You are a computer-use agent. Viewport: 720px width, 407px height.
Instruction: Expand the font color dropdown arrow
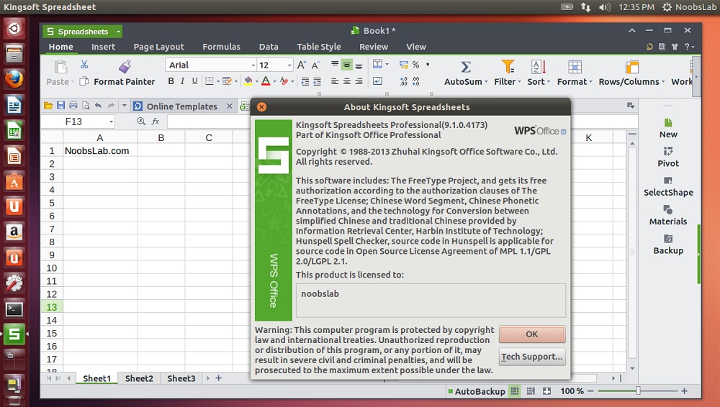[x=274, y=81]
